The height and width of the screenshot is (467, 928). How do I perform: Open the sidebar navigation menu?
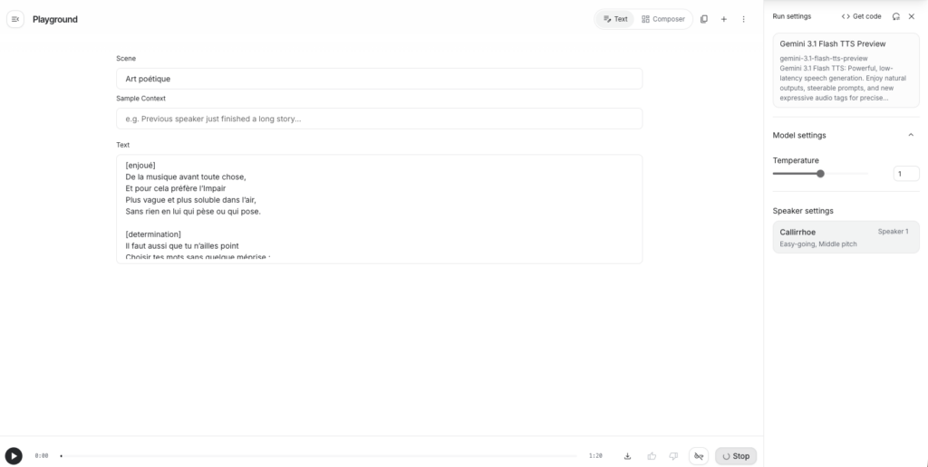(x=14, y=19)
